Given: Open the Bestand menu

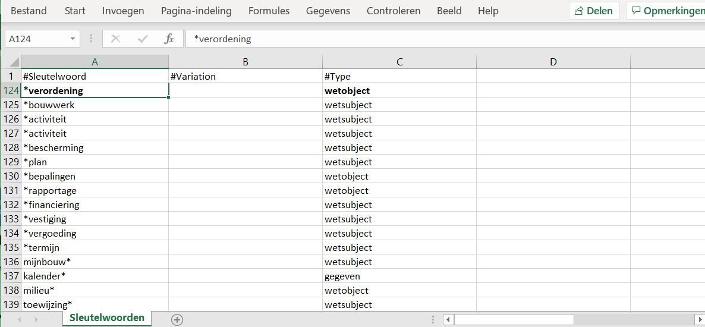Looking at the screenshot, I should point(29,11).
